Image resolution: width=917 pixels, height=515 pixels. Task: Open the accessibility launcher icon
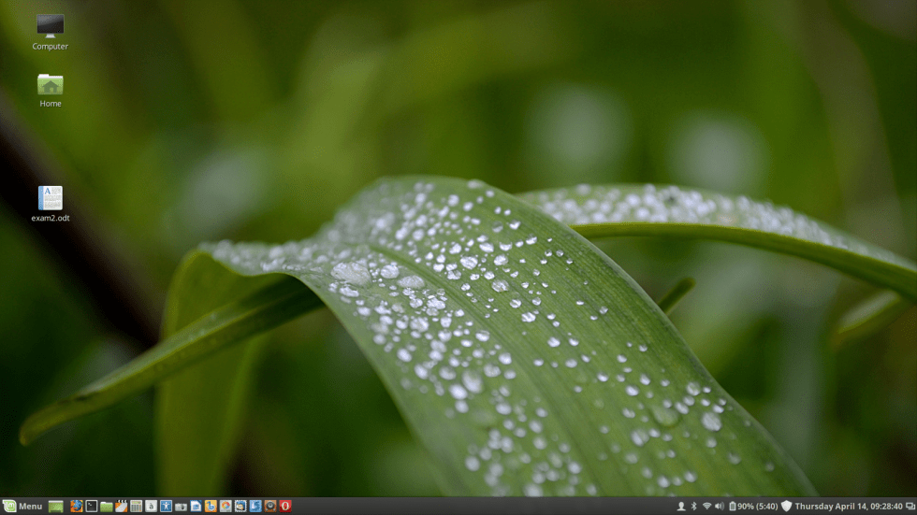[x=166, y=506]
